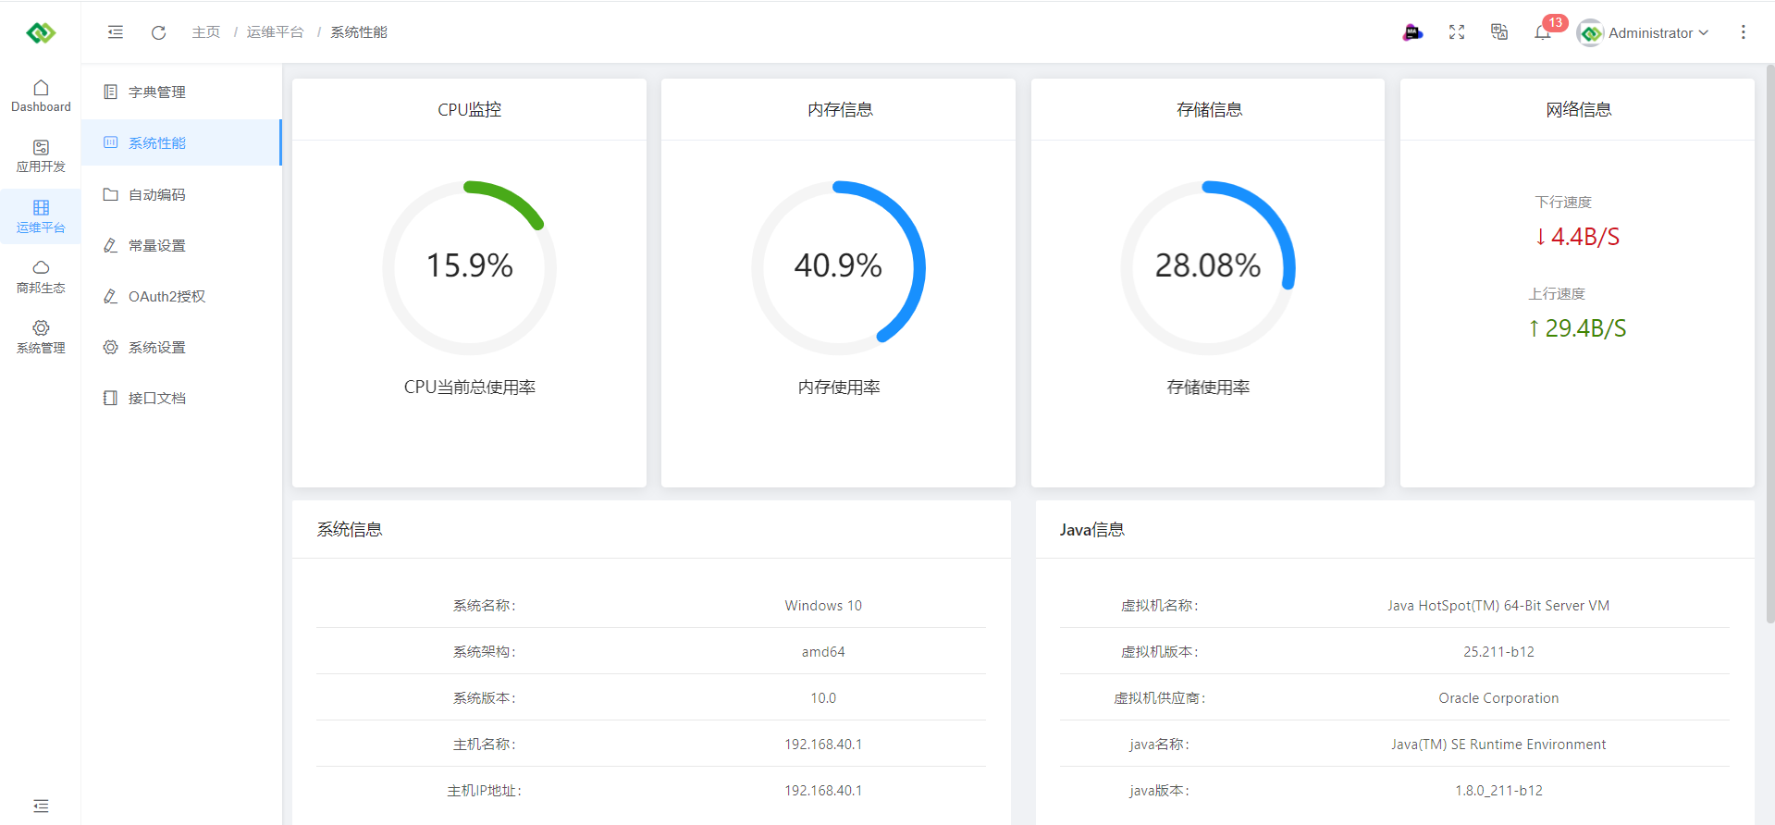Viewport: 1775px width, 825px height.
Task: Go to Dashboard in left rail
Action: point(41,96)
